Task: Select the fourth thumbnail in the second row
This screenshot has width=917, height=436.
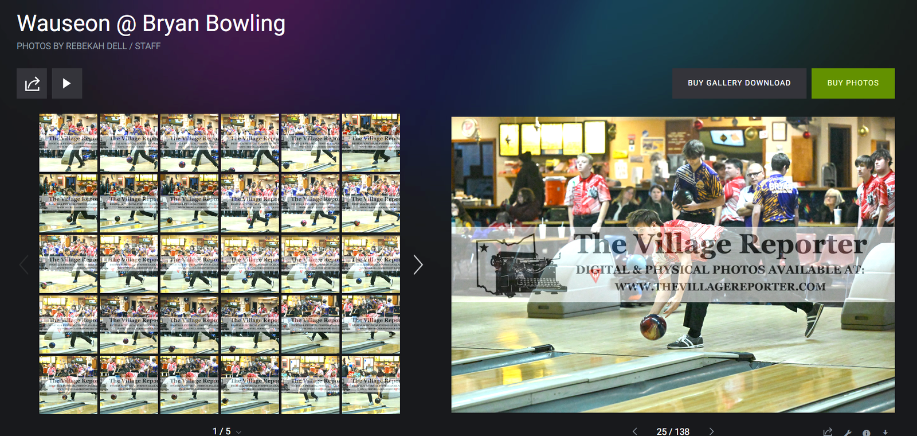Action: (x=250, y=204)
